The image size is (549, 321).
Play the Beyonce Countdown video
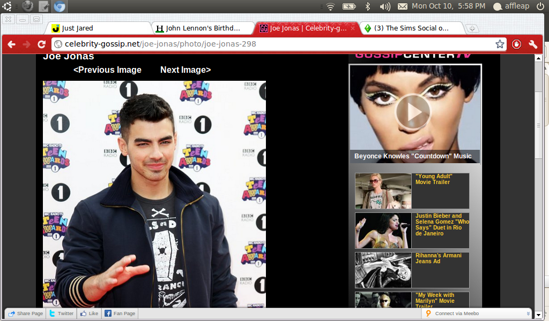click(x=413, y=112)
